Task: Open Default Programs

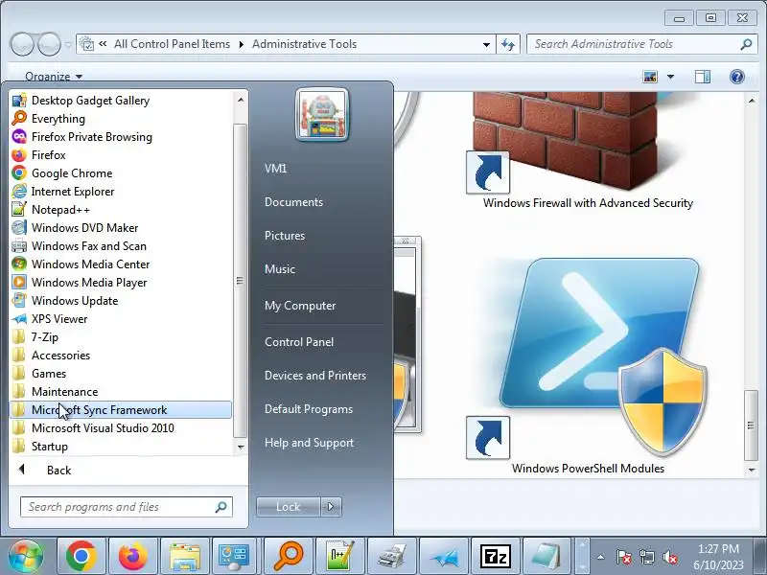Action: click(308, 409)
